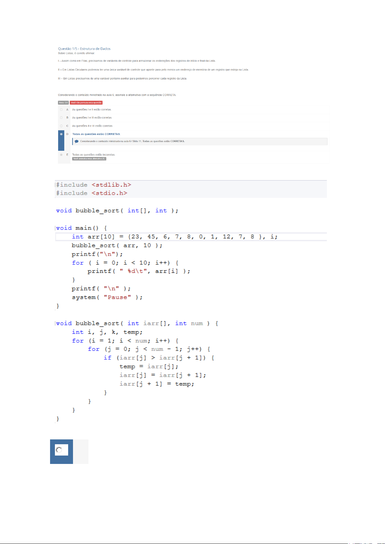
Task: Click 'Todas as questões estão incorretas.' option text
Action: (94, 155)
